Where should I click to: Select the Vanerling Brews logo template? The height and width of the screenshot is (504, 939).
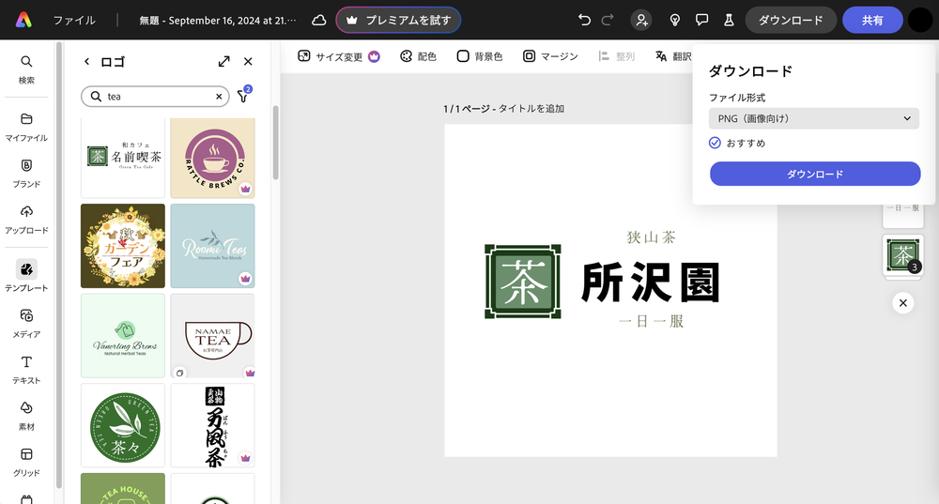[x=123, y=336]
